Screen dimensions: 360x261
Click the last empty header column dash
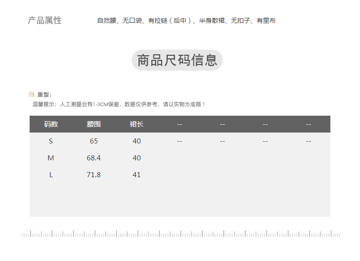coord(309,124)
